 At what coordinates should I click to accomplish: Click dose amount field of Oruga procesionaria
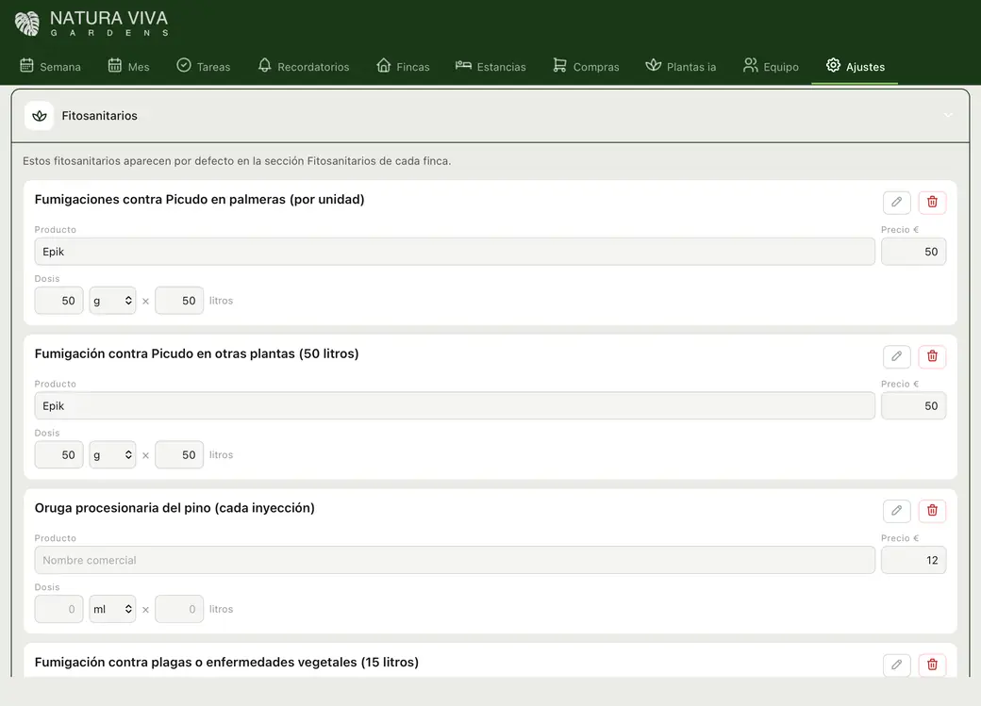pyautogui.click(x=58, y=609)
